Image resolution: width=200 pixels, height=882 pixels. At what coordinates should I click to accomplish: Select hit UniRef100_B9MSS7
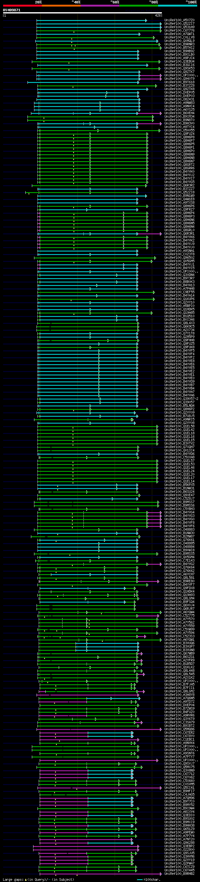(179, 502)
